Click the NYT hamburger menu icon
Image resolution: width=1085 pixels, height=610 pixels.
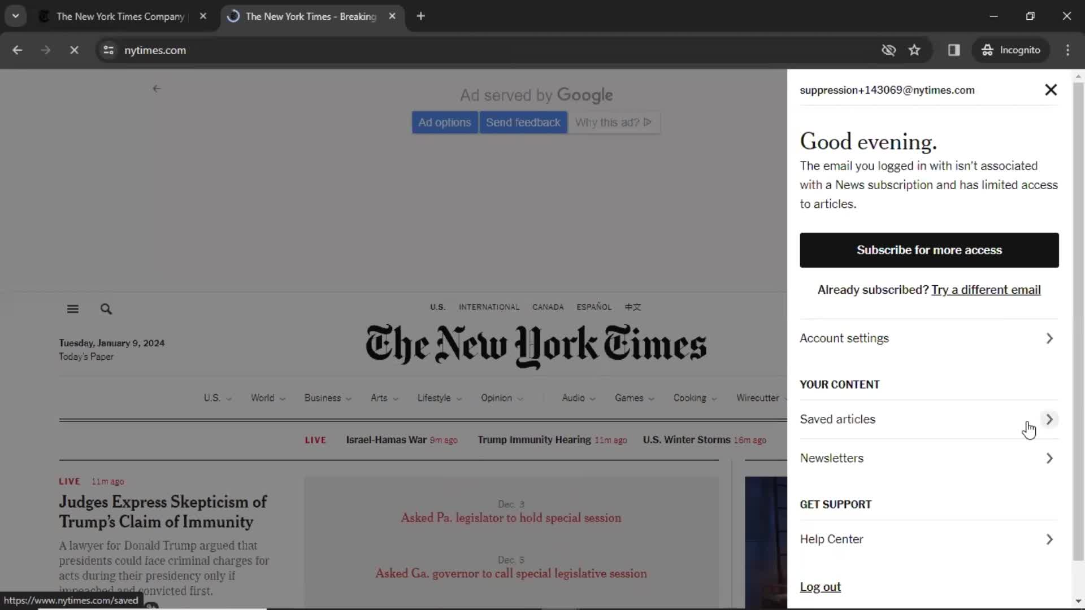[x=72, y=308]
